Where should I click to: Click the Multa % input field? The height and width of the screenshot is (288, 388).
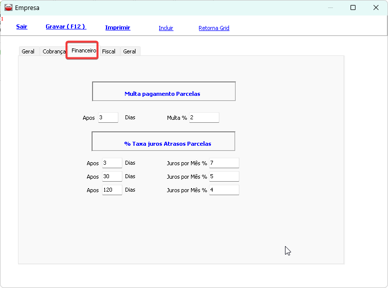[x=204, y=118]
